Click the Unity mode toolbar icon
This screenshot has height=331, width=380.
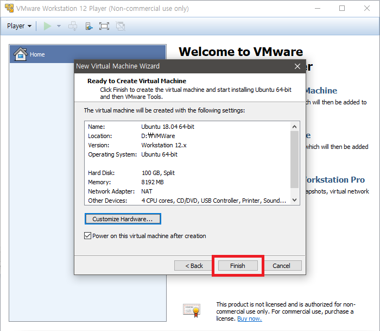[x=121, y=26]
